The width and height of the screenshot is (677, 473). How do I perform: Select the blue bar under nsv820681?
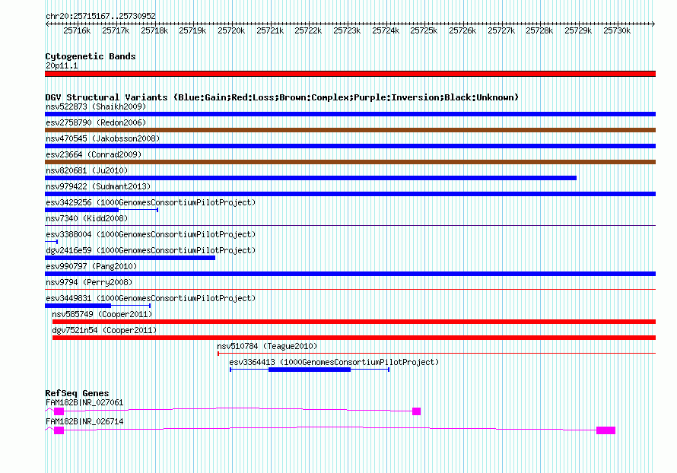pyautogui.click(x=310, y=178)
